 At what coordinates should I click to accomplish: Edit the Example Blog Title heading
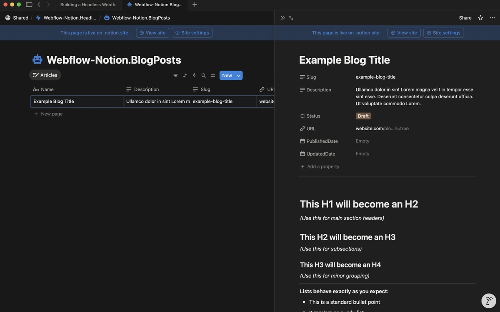[x=345, y=60]
